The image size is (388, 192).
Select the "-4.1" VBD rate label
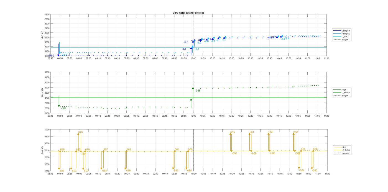pos(218,40)
